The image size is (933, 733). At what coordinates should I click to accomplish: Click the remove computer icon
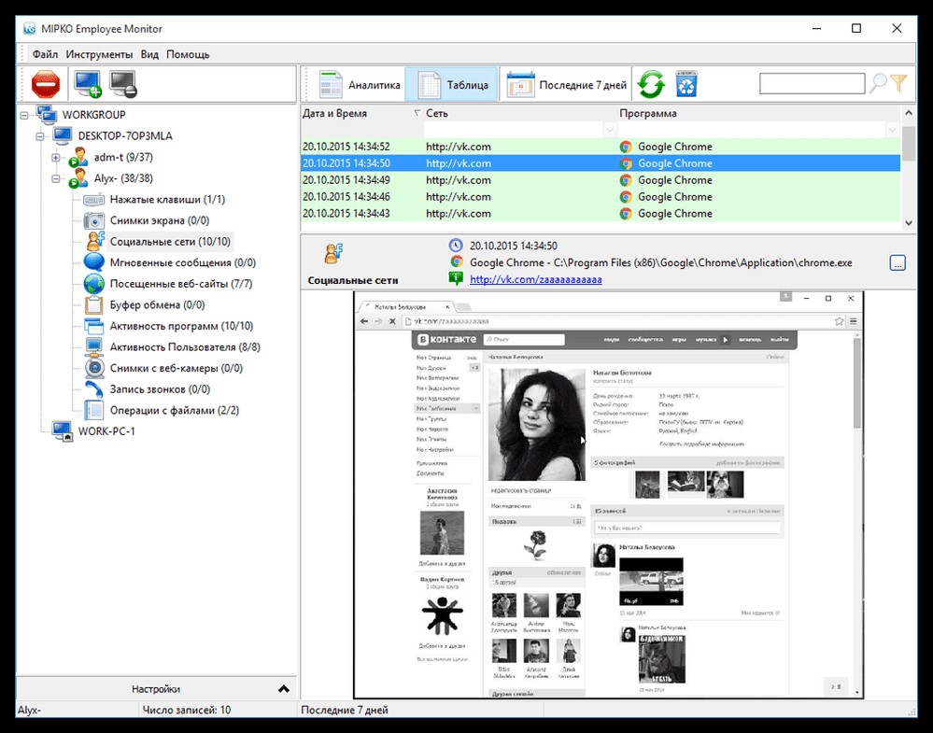click(123, 84)
